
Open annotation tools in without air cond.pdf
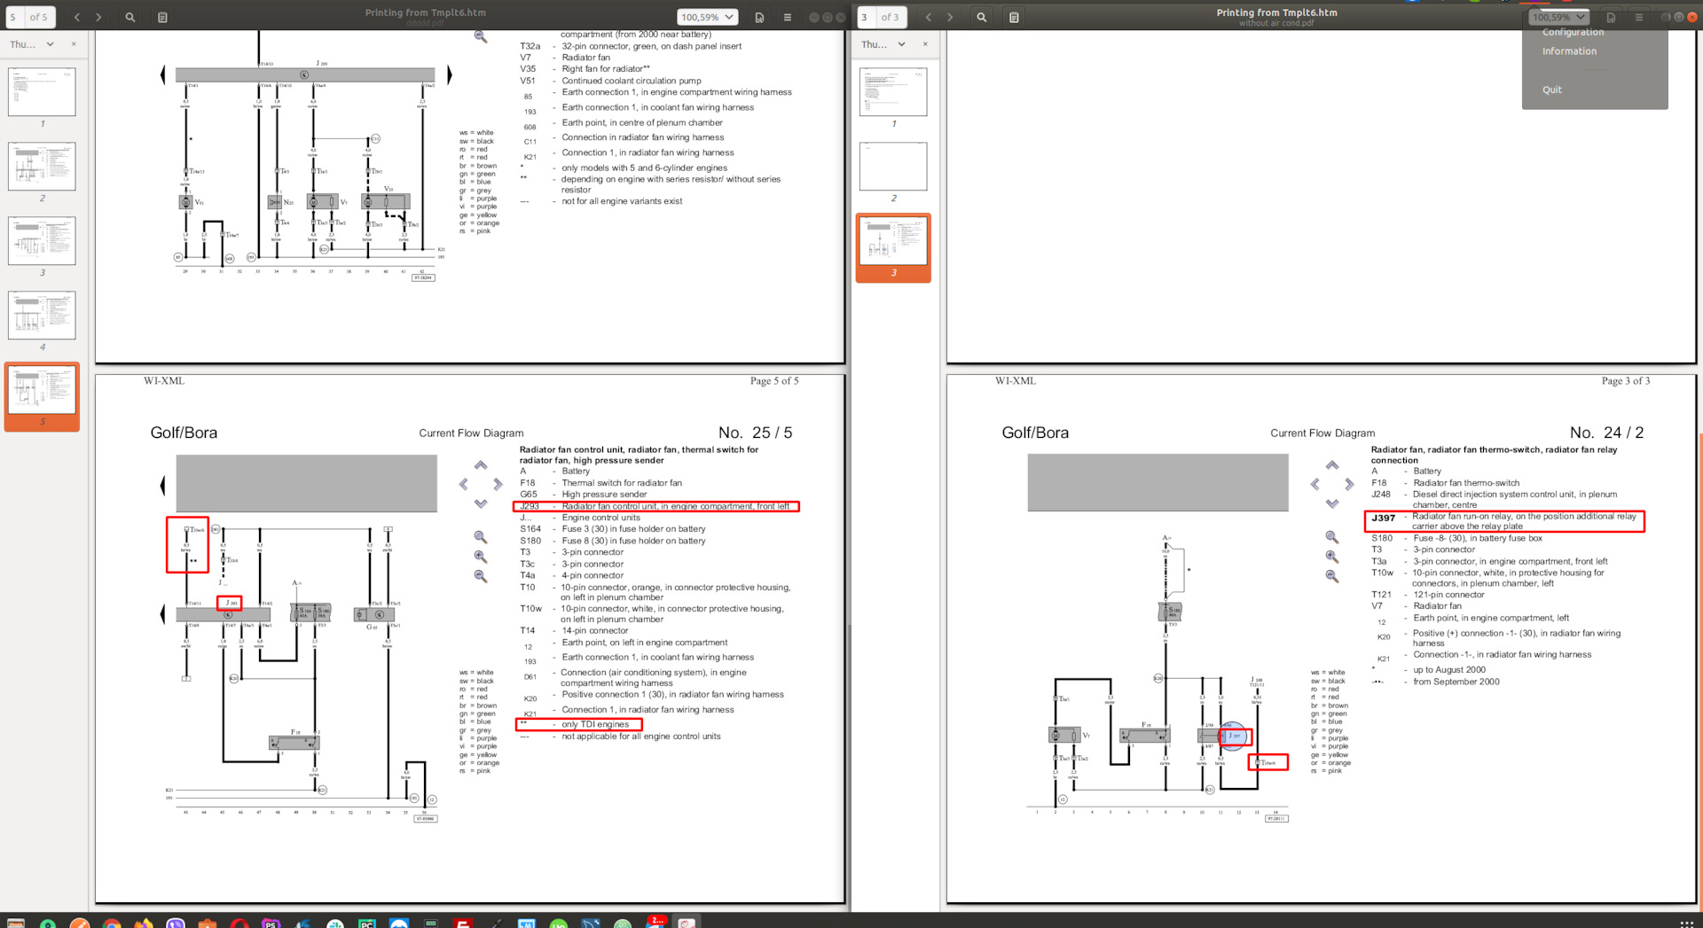[x=1014, y=17]
